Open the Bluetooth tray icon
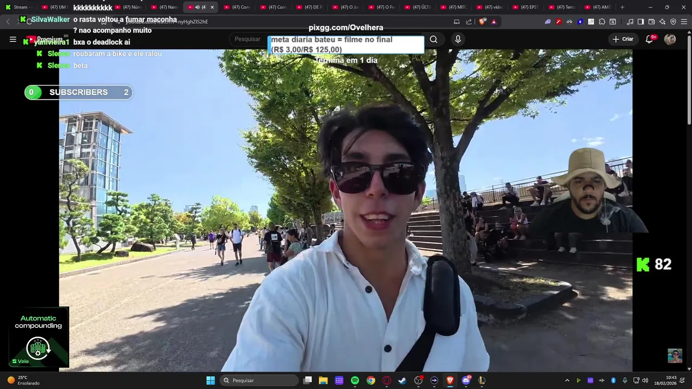 [x=613, y=380]
